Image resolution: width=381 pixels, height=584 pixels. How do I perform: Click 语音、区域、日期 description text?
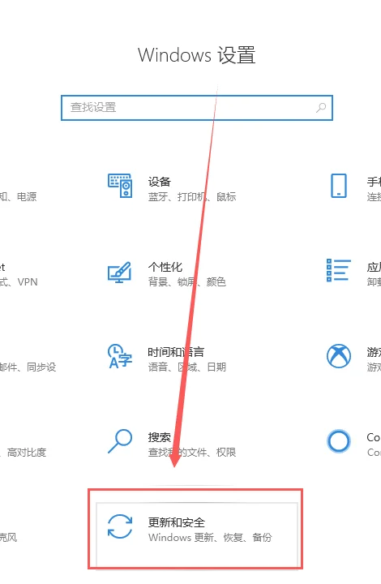[186, 367]
